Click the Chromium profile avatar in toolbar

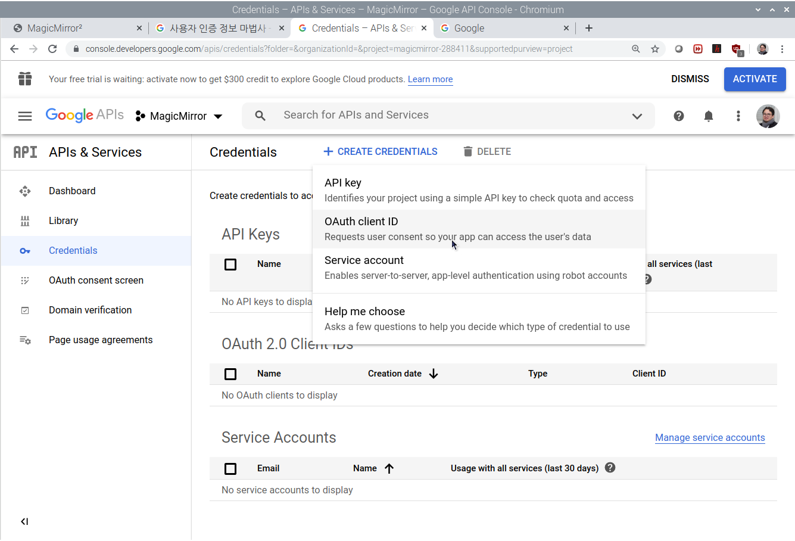tap(763, 49)
